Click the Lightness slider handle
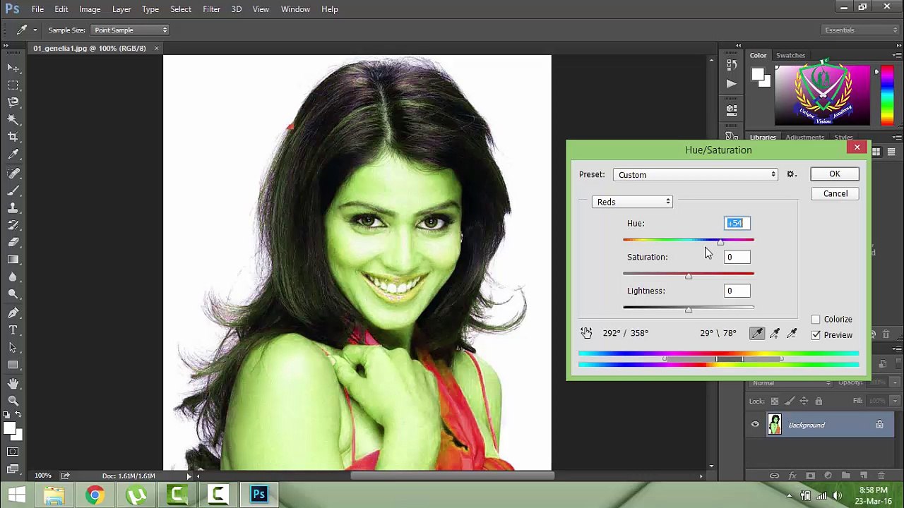Image resolution: width=904 pixels, height=508 pixels. pyautogui.click(x=689, y=309)
